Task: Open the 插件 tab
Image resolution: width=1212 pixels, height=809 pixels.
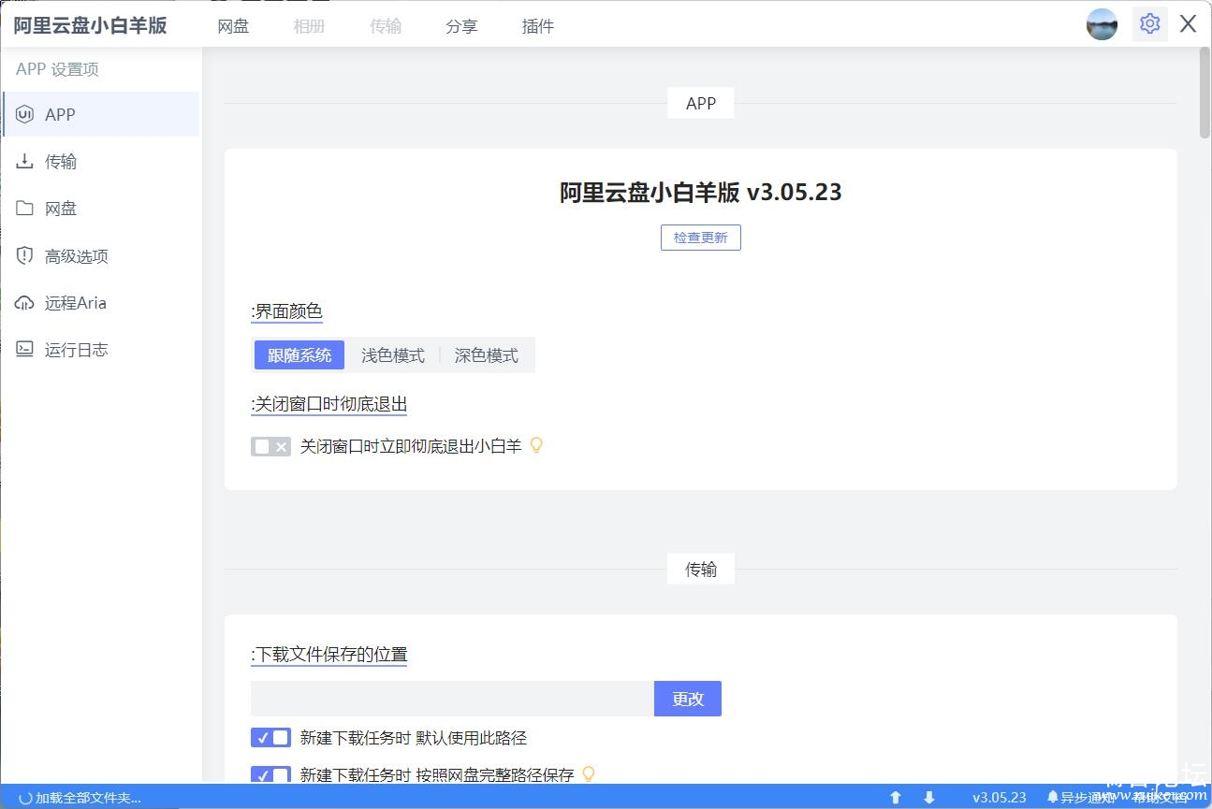Action: coord(538,26)
